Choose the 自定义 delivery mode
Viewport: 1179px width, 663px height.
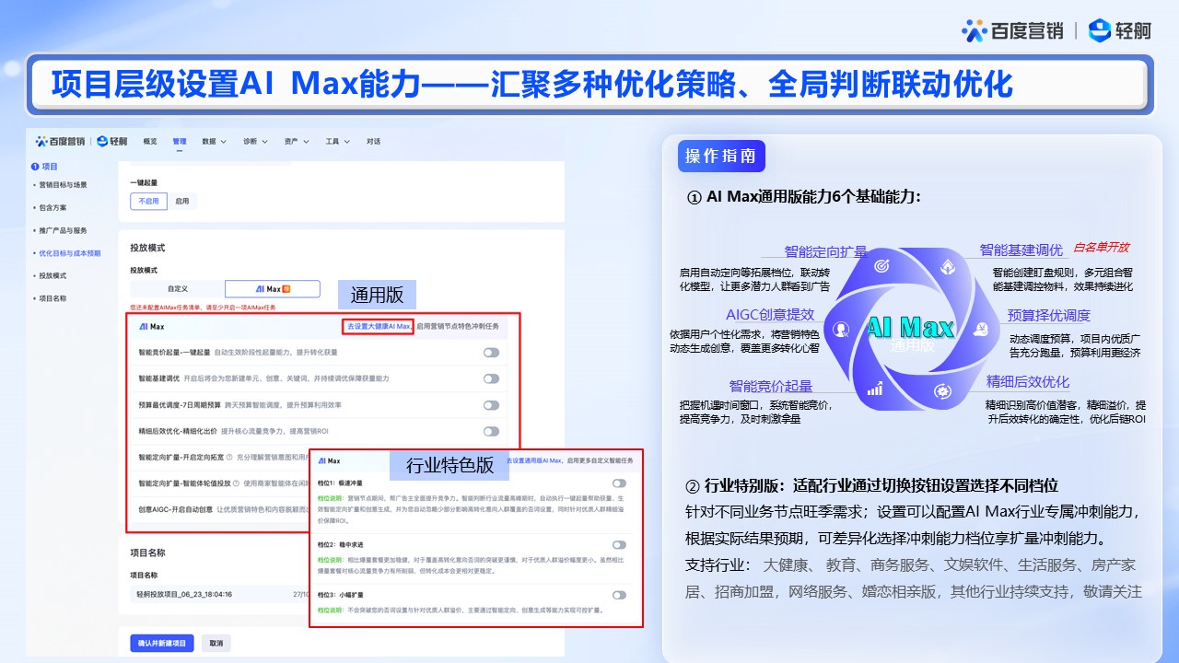tap(178, 289)
